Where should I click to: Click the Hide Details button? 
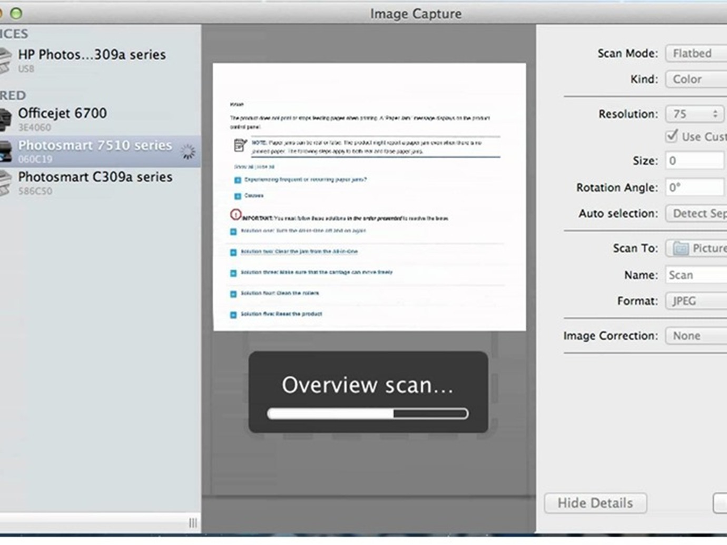pos(595,503)
